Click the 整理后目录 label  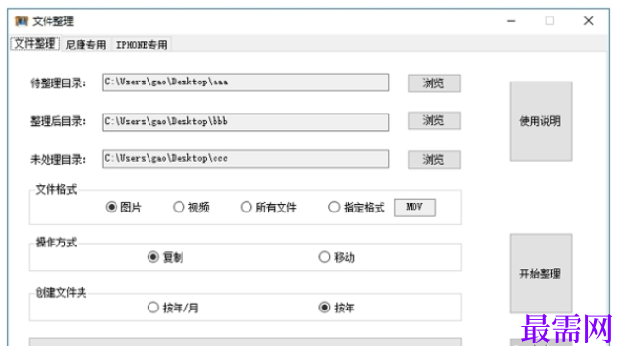[58, 121]
